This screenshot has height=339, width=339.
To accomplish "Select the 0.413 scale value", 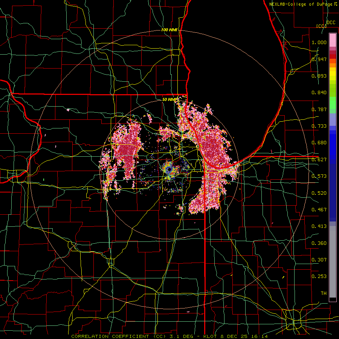I will point(319,226).
